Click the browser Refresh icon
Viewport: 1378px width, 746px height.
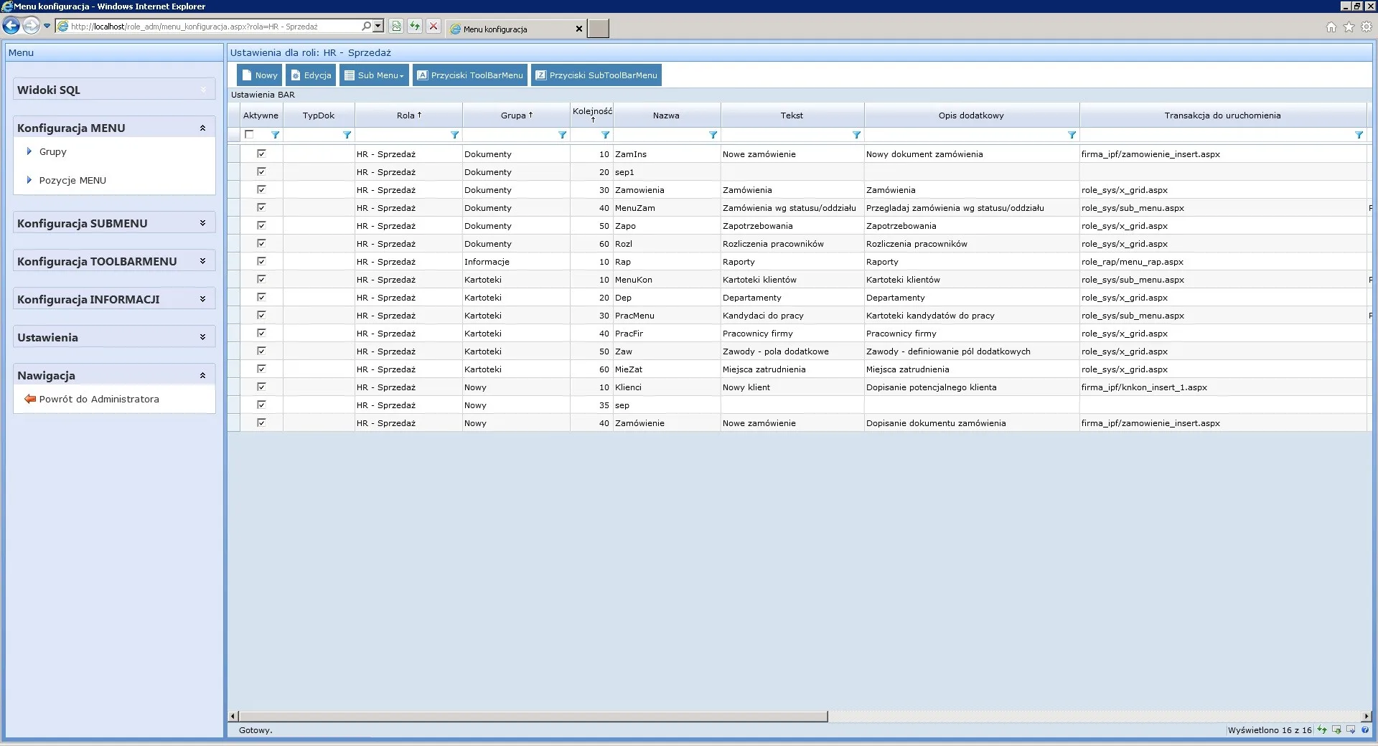[415, 27]
